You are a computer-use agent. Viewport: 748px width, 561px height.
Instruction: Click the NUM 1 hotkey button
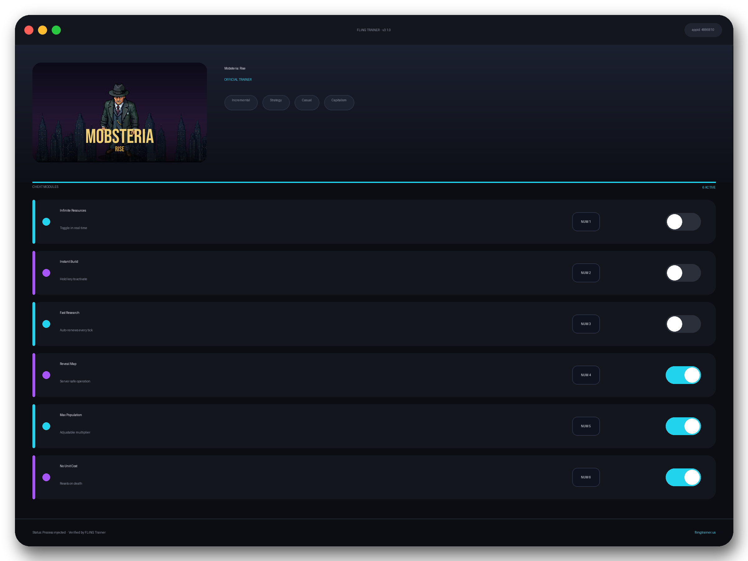coord(586,222)
